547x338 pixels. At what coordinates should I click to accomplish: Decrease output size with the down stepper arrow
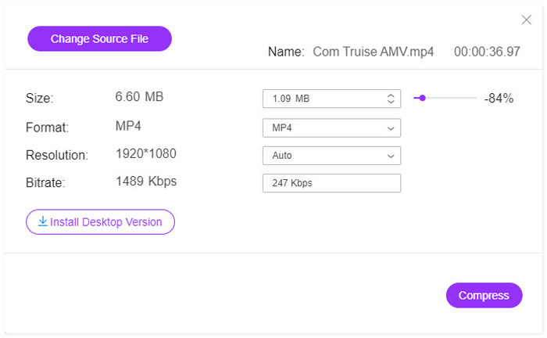pos(391,102)
